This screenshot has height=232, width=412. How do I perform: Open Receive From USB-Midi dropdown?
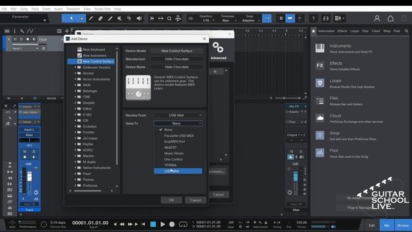[x=178, y=115]
